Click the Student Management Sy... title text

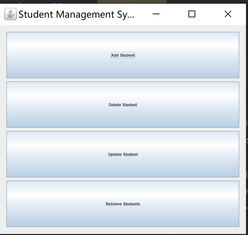(x=76, y=15)
